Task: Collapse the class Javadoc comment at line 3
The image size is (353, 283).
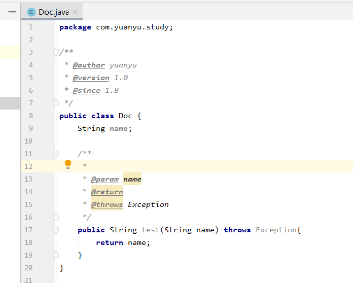Action: click(x=56, y=52)
